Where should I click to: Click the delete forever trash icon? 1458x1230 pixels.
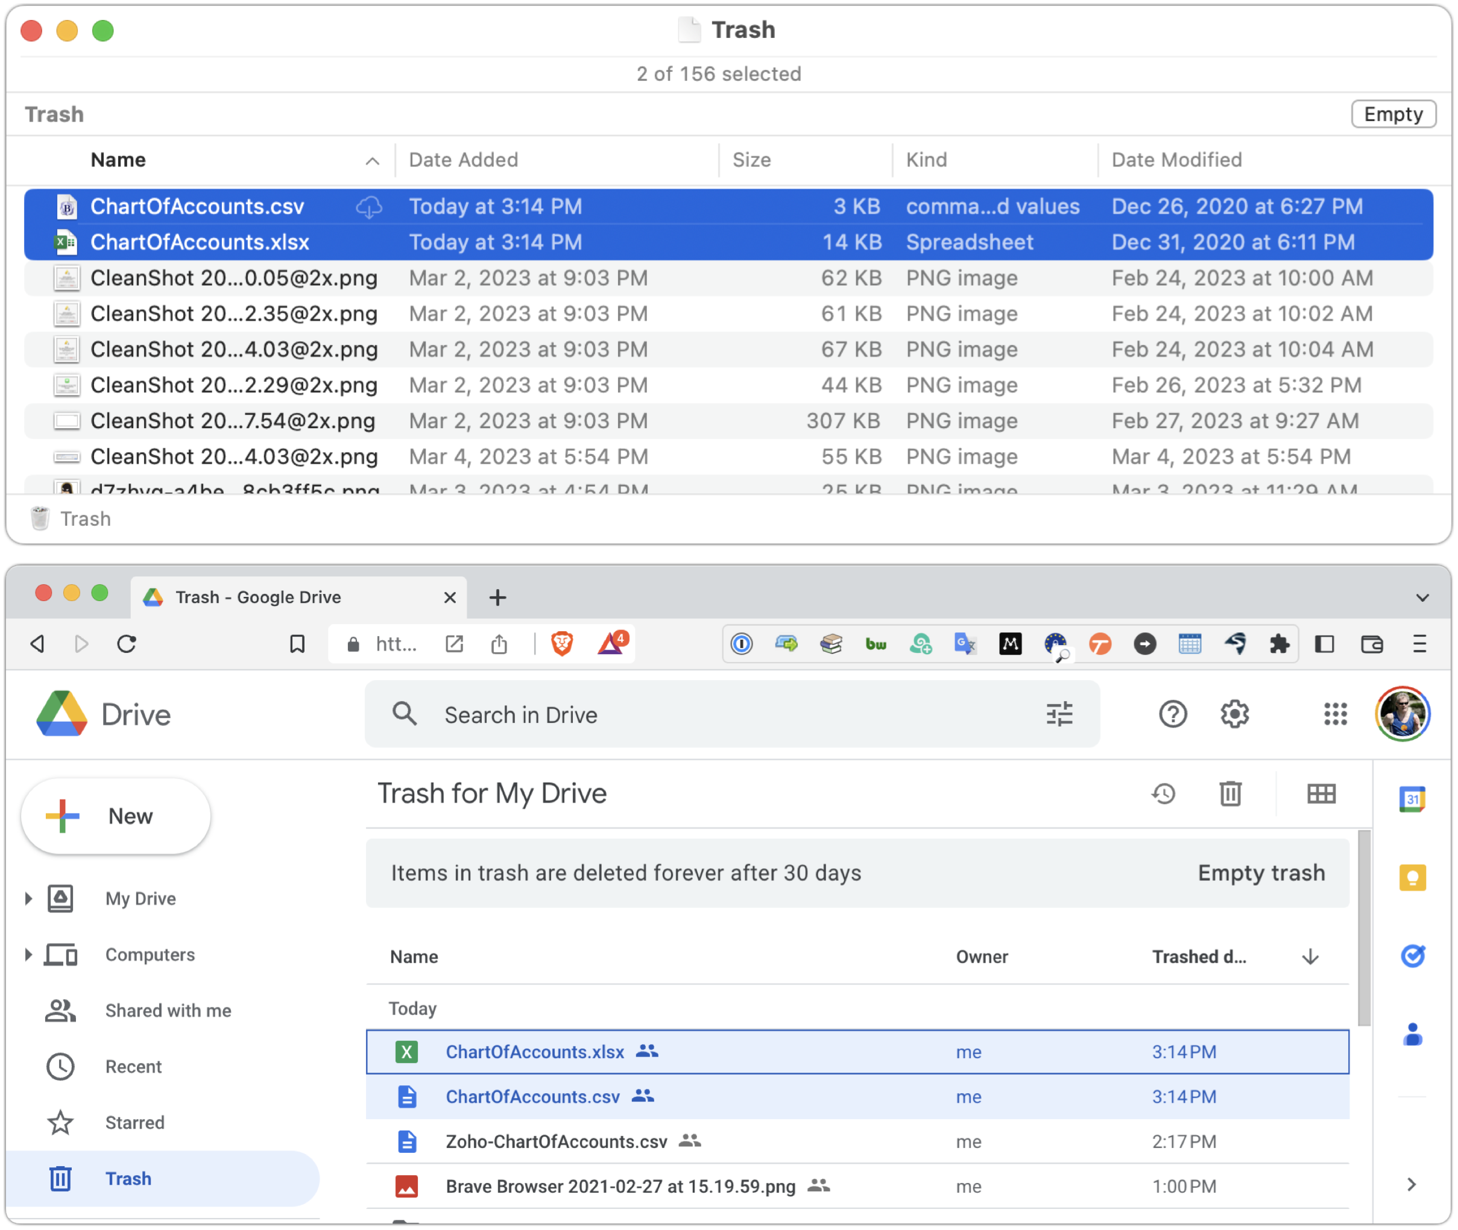point(1230,793)
